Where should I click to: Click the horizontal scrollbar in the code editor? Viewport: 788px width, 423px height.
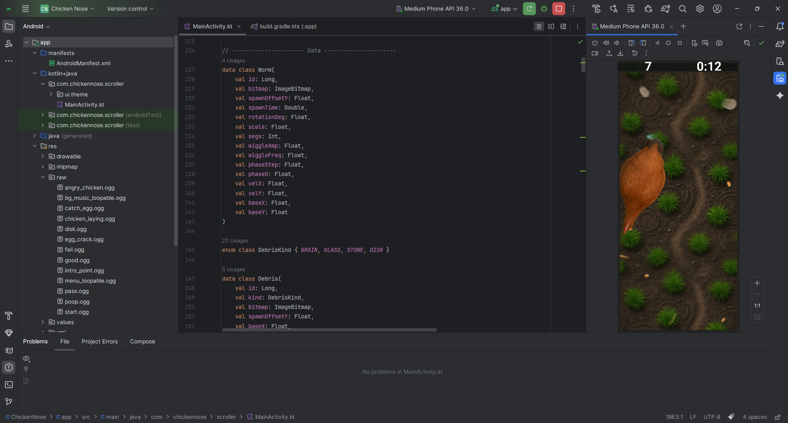tap(329, 329)
